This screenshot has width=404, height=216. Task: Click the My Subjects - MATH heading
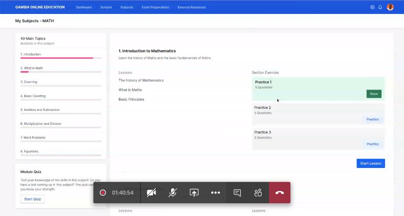pyautogui.click(x=35, y=21)
